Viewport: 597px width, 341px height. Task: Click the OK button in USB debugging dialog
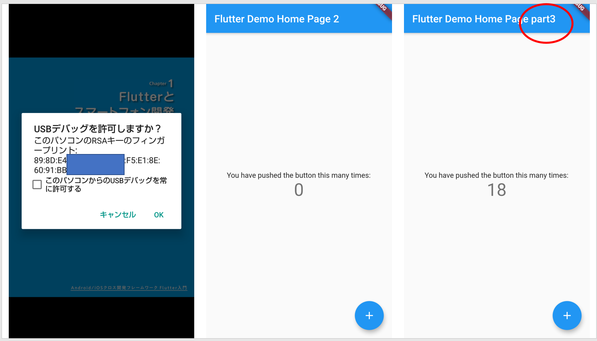pyautogui.click(x=159, y=215)
